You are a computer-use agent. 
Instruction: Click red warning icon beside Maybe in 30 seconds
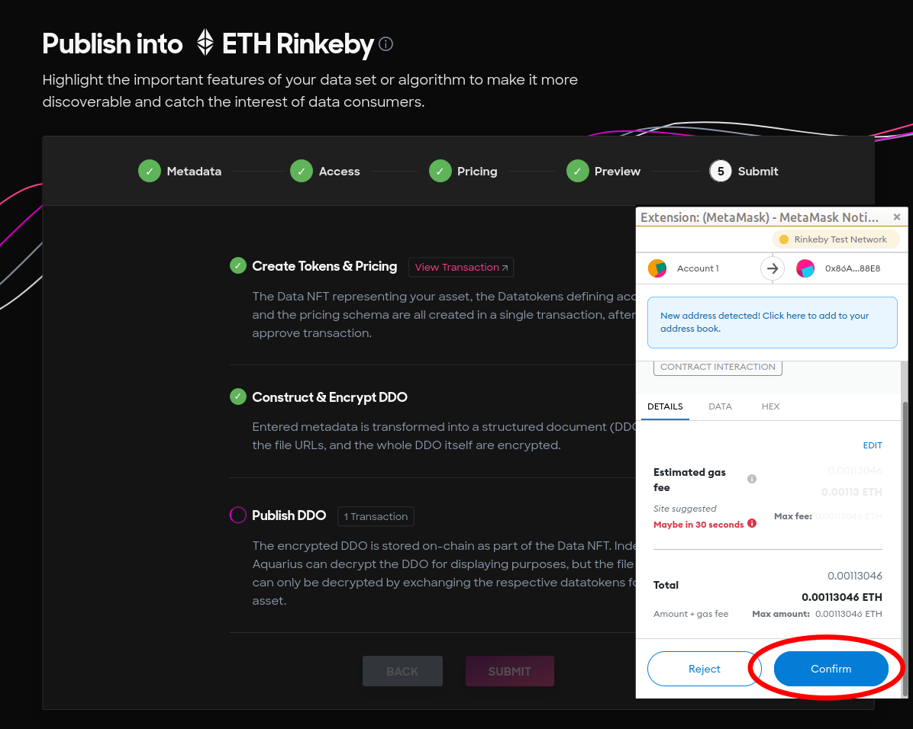coord(752,523)
